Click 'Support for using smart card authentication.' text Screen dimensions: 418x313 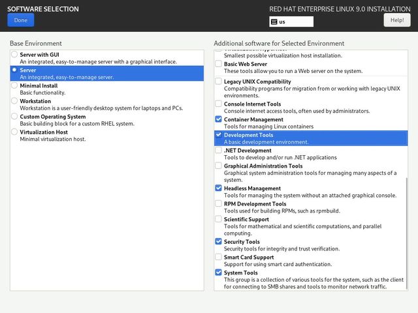tap(278, 264)
